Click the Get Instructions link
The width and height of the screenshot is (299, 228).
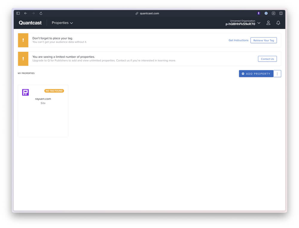pos(238,40)
